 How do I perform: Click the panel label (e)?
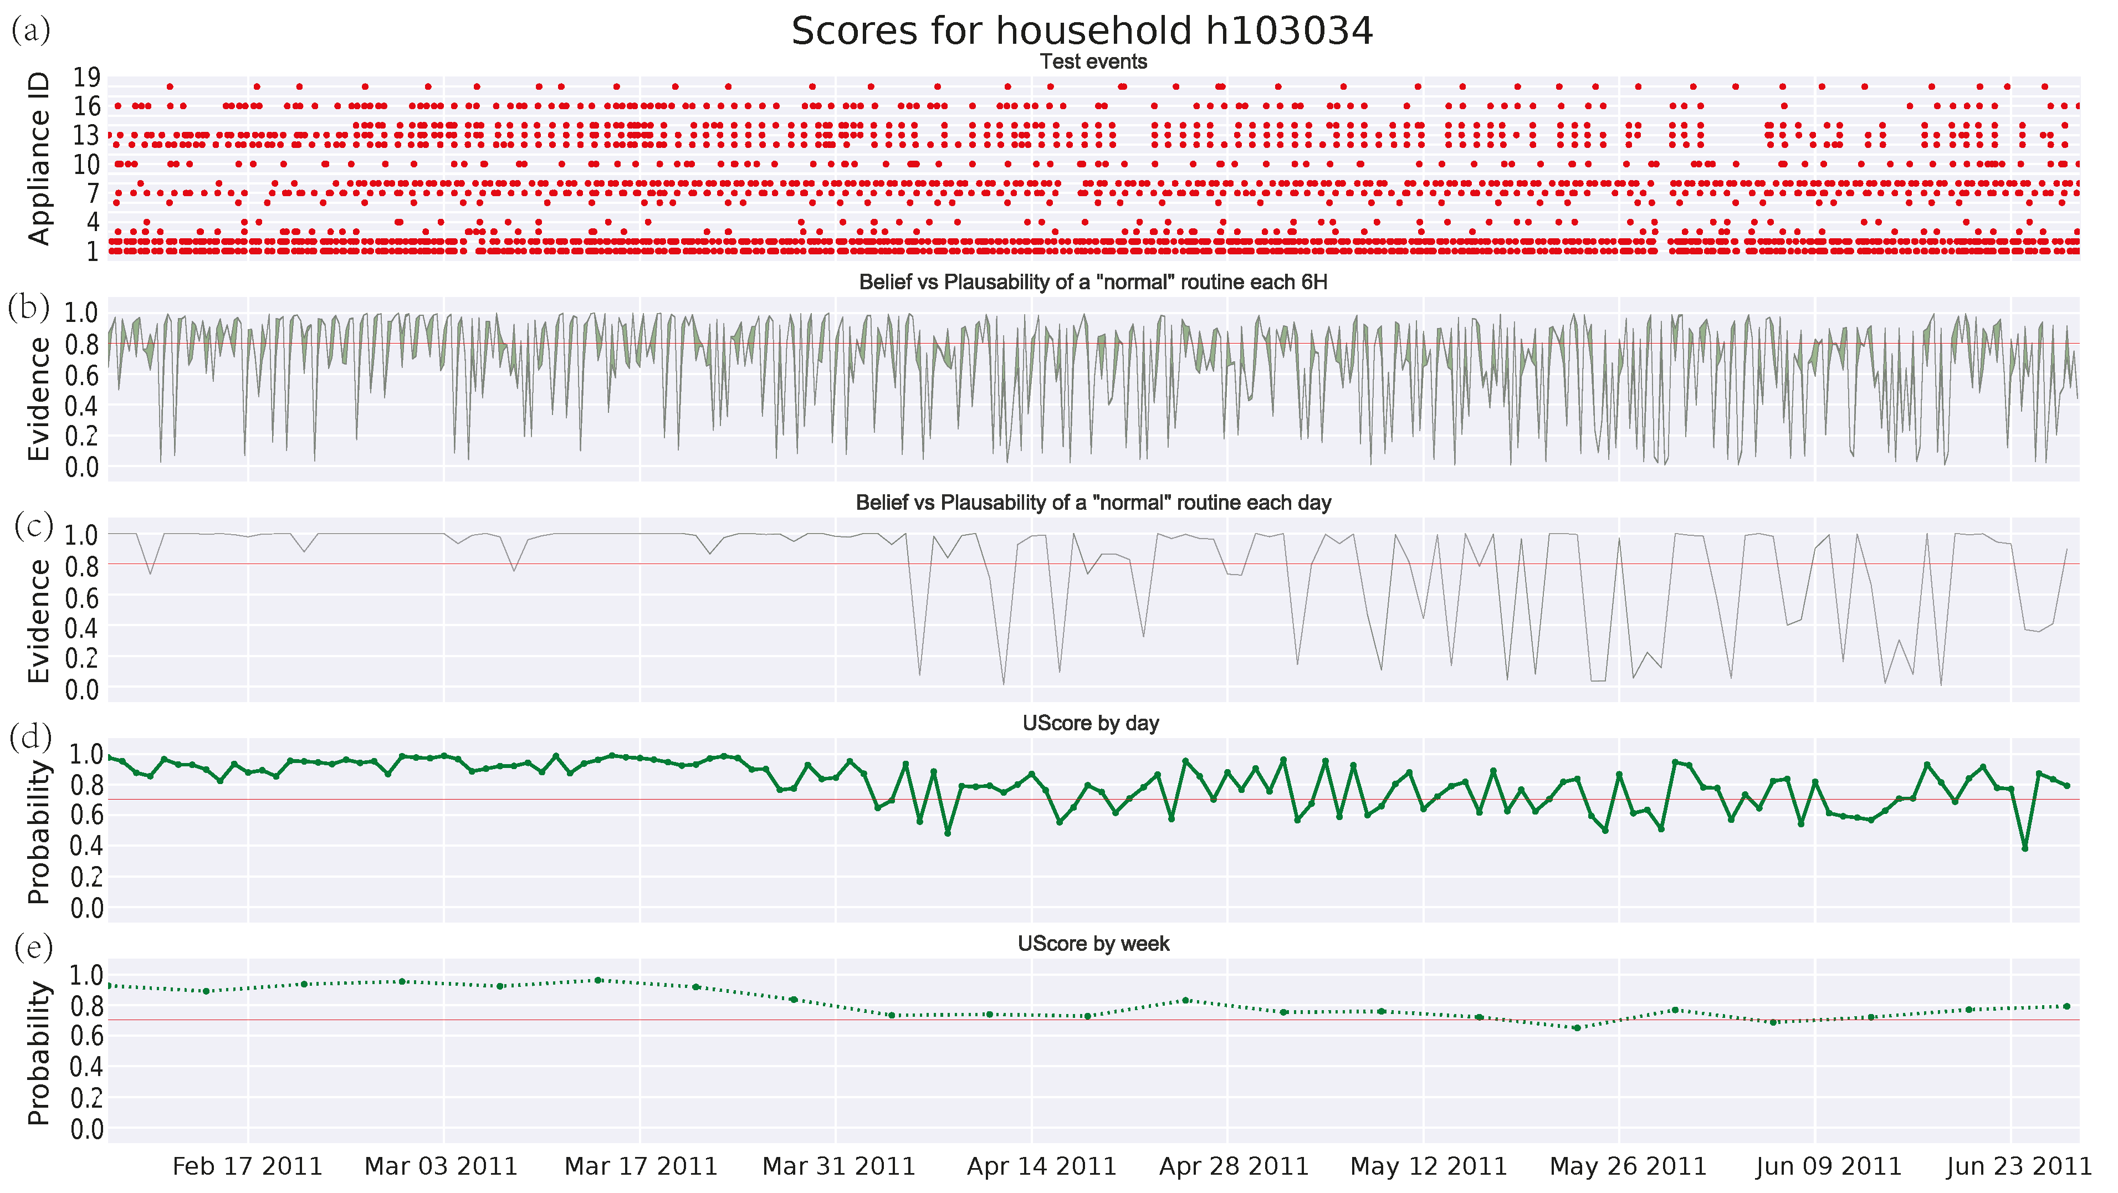point(33,947)
